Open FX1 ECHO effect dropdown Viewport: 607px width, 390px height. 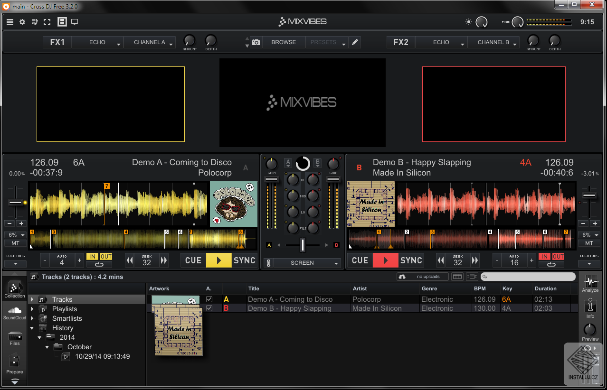(97, 42)
